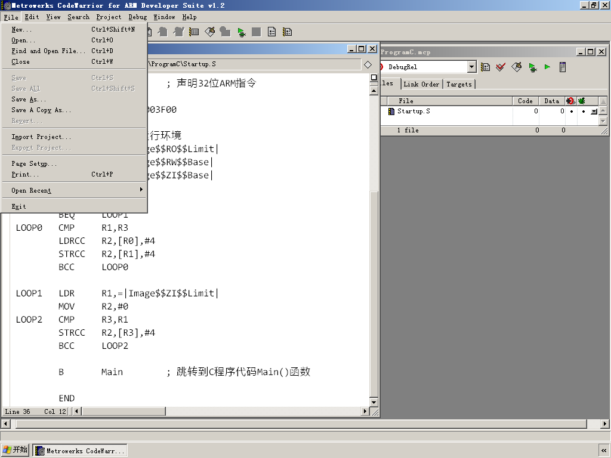Click the Code column header

[x=525, y=101]
